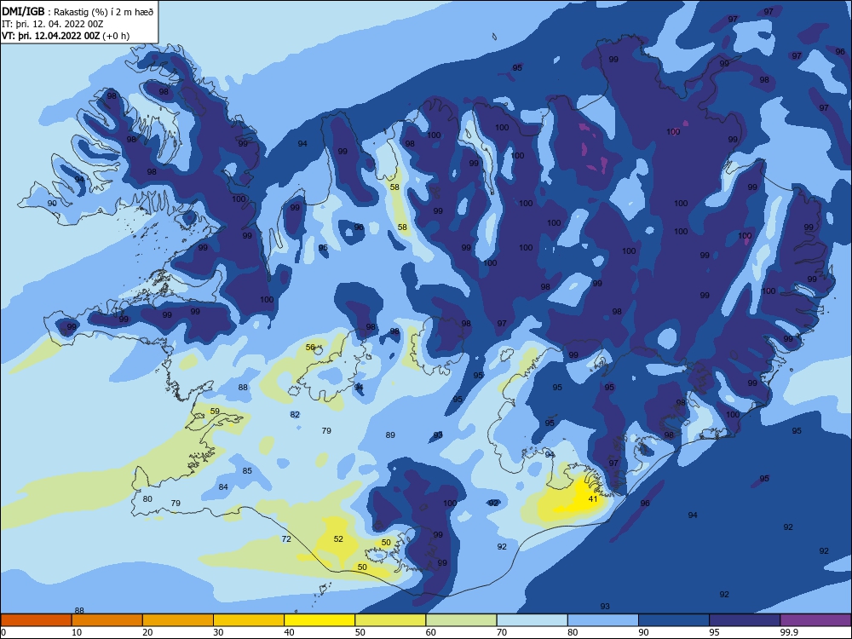Image resolution: width=852 pixels, height=639 pixels.
Task: Select the 95–99.9 dark navy legend swatch
Action: 745,620
